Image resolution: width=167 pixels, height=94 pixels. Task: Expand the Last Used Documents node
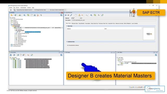tap(10, 19)
